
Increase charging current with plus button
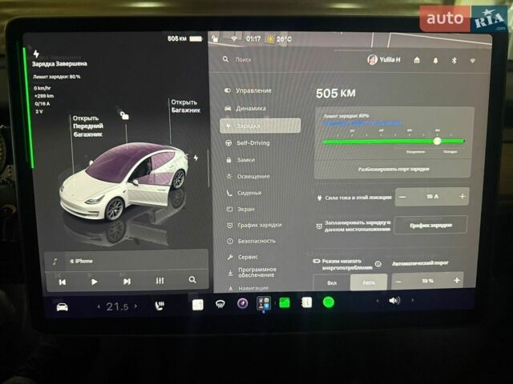coord(462,197)
